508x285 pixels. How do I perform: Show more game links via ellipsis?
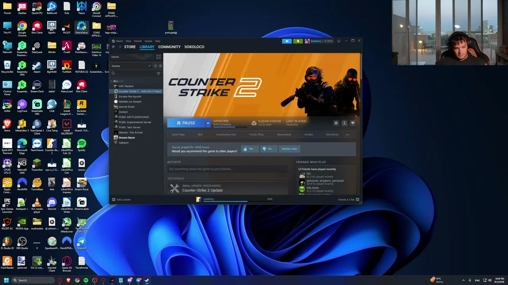347,135
